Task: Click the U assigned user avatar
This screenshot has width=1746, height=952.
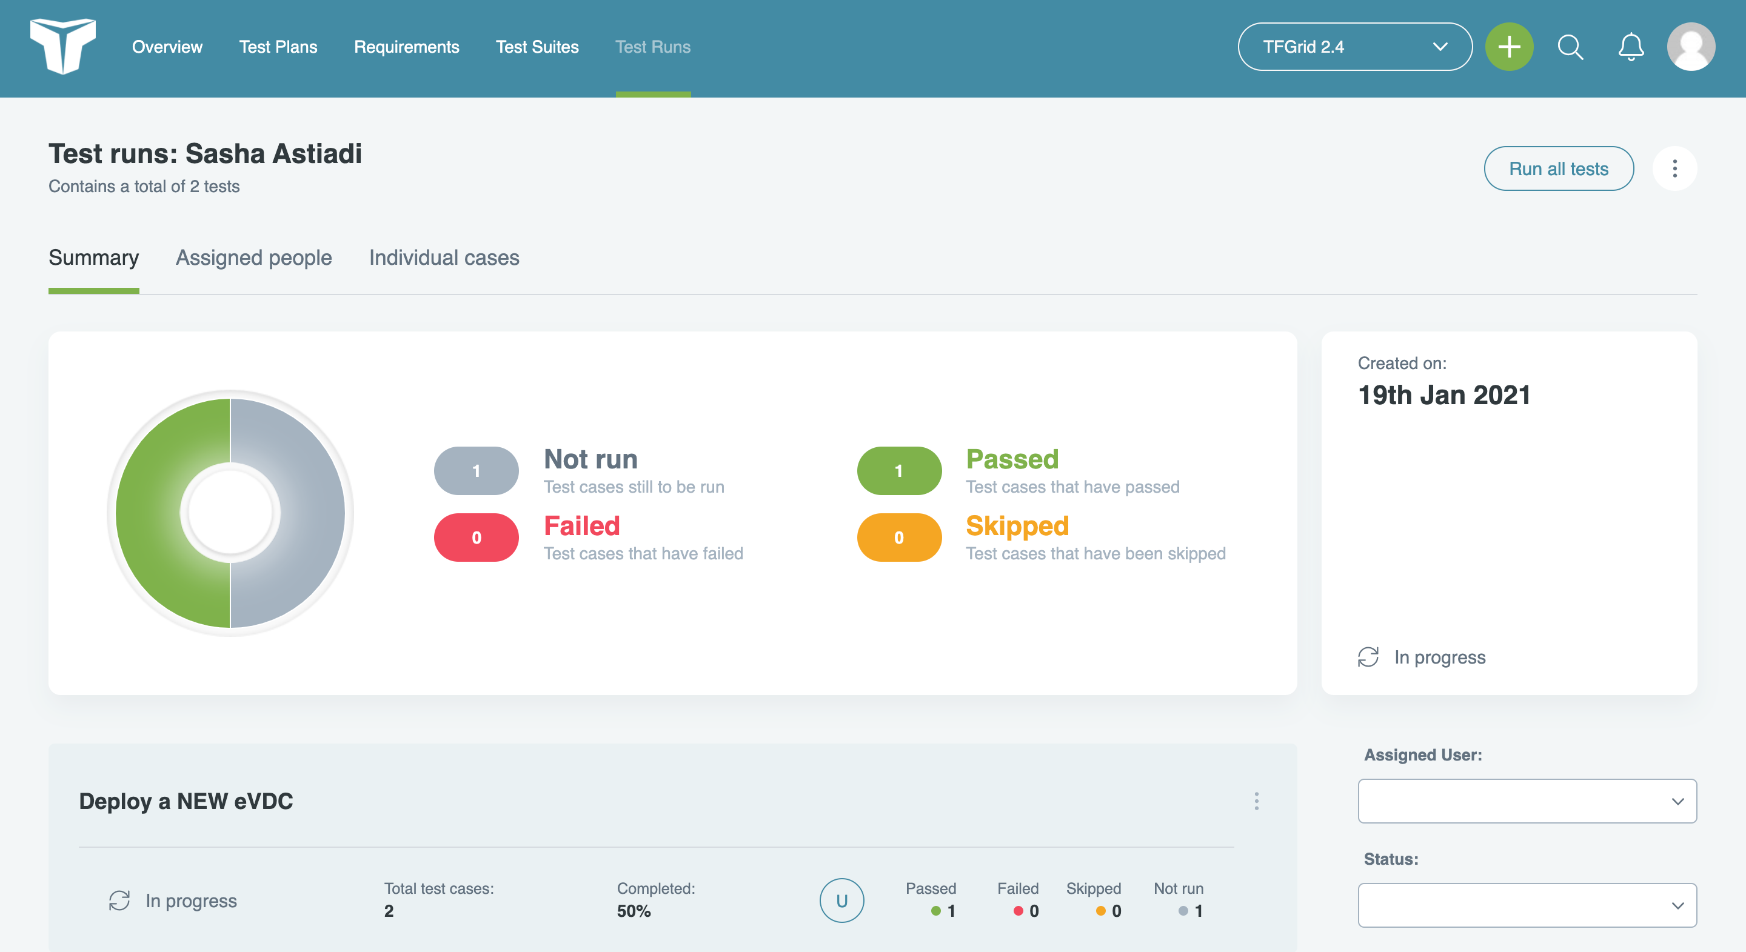Action: (841, 900)
